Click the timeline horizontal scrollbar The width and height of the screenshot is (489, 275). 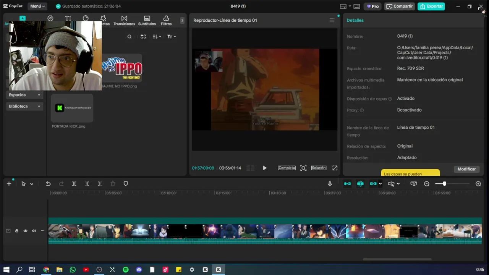(397, 259)
